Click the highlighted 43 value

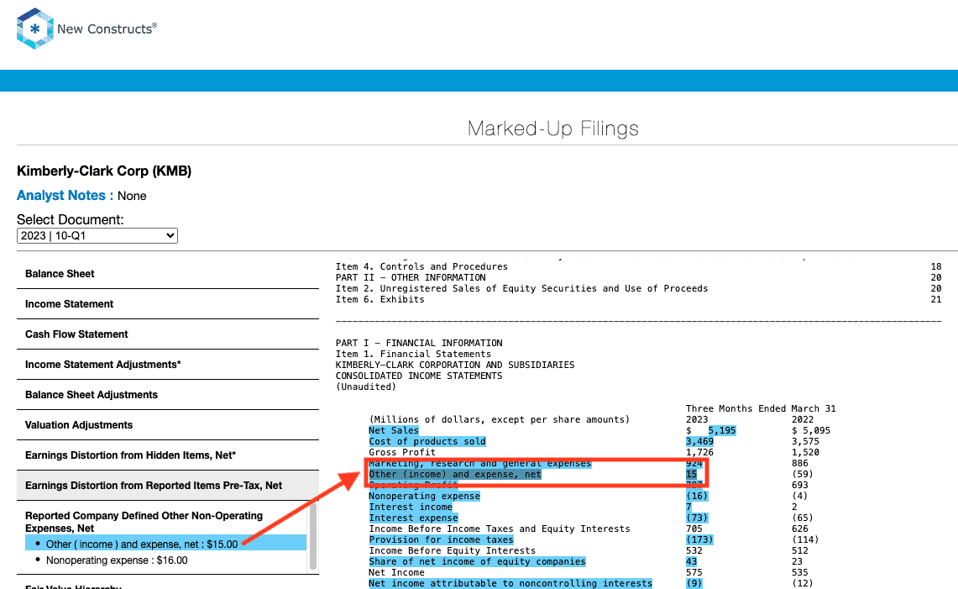(691, 561)
